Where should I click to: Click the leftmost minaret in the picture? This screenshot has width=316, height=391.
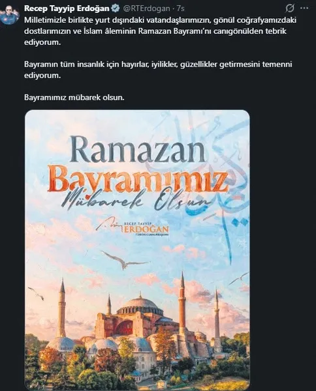point(61,308)
